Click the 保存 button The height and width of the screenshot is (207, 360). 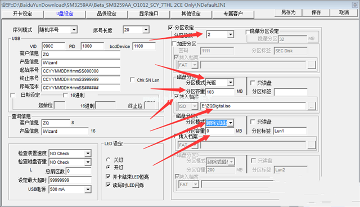tap(316, 12)
